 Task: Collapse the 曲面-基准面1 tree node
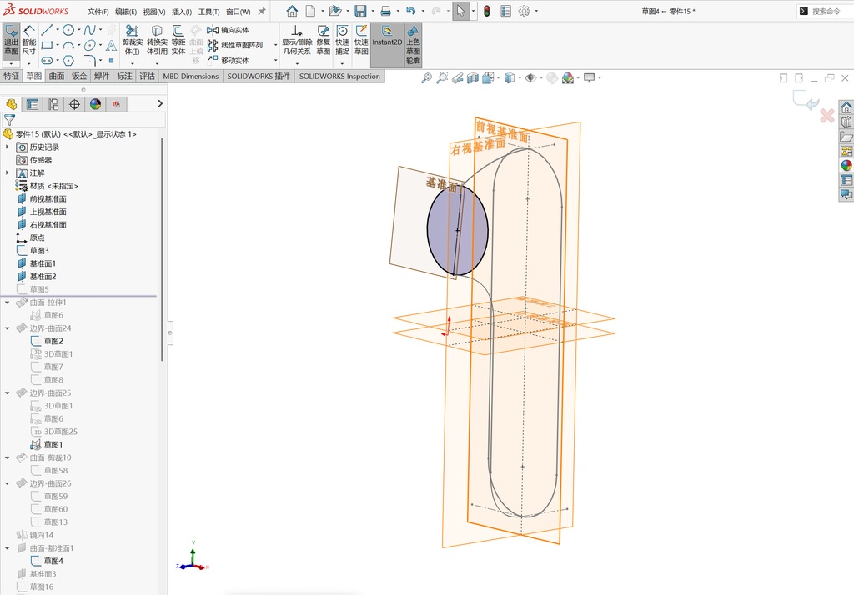[7, 548]
